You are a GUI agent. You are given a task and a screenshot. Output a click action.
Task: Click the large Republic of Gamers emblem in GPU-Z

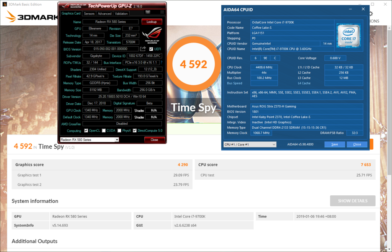coord(152,36)
